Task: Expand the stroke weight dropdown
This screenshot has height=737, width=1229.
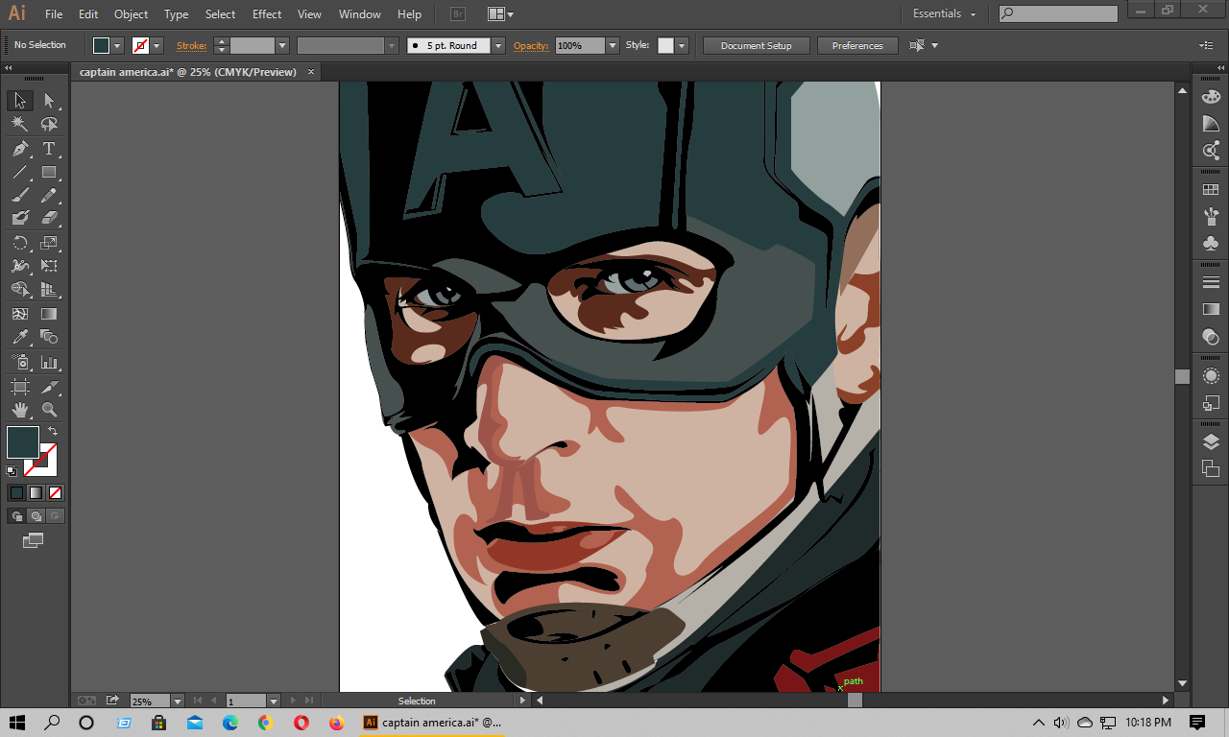Action: (x=282, y=45)
